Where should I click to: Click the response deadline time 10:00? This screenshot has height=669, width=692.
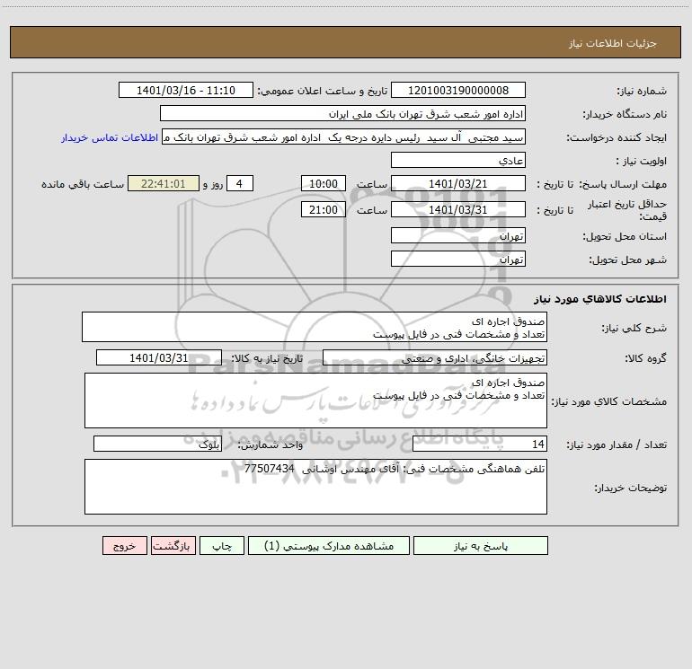pyautogui.click(x=323, y=183)
